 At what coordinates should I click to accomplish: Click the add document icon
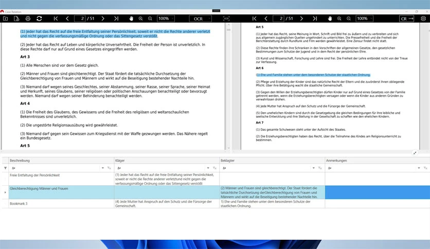[x=16, y=19]
